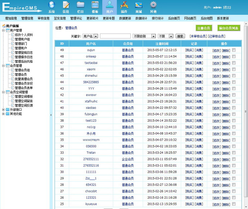The height and width of the screenshot is (209, 248).
Task: Collapse the 会员空间管理 tree node
Action: [x=3, y=92]
